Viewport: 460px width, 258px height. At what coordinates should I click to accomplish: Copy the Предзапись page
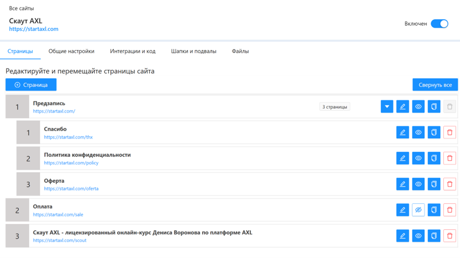[x=434, y=106]
